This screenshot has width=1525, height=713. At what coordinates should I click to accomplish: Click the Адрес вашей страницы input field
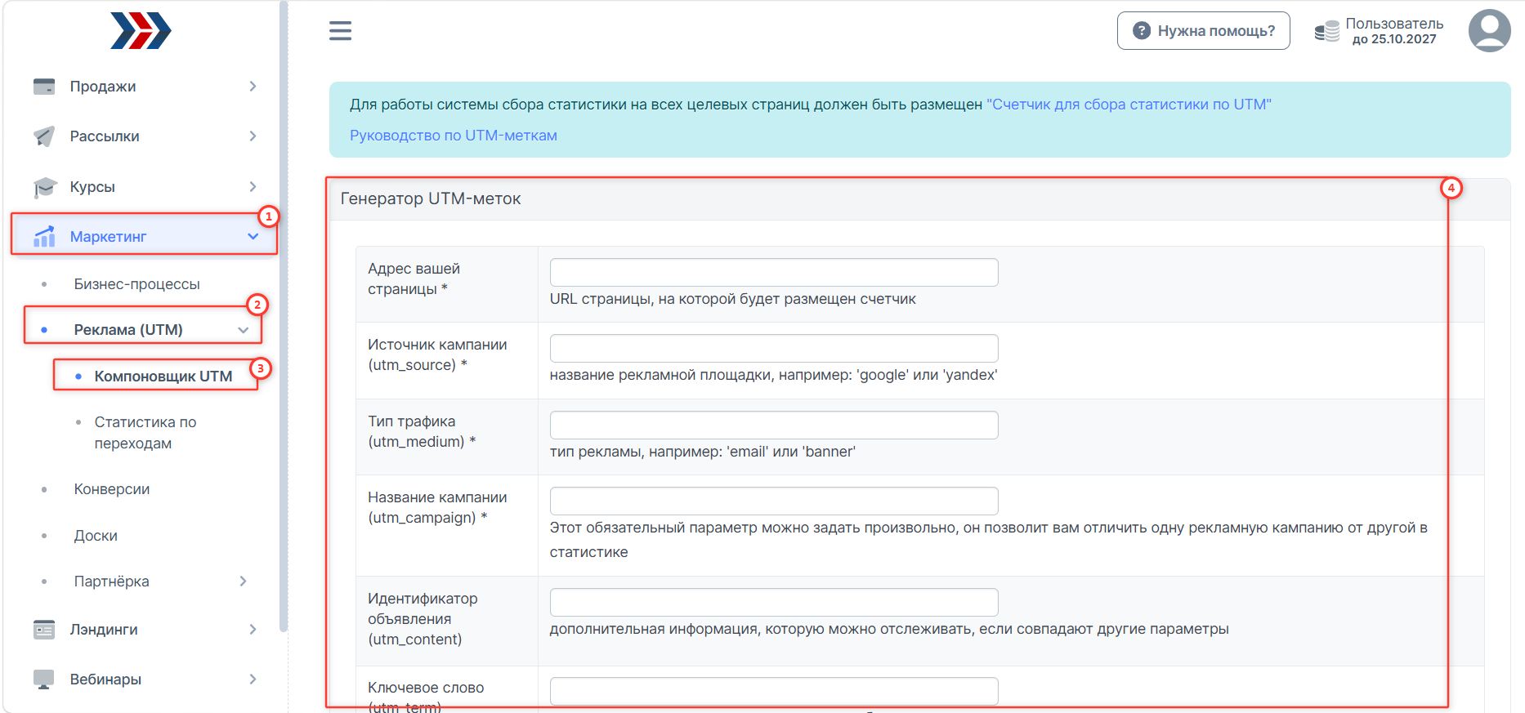click(x=774, y=273)
